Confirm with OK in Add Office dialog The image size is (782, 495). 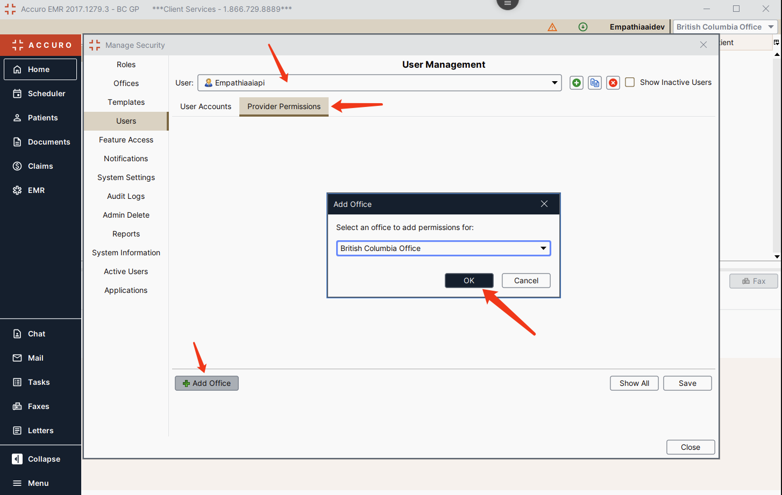pos(469,281)
